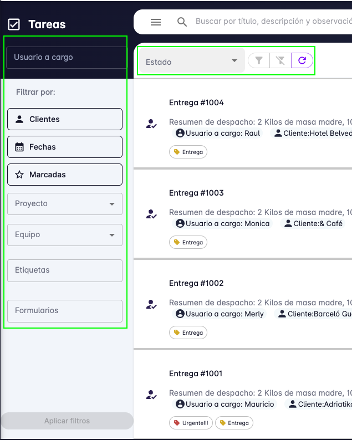
Task: Click the apply filter funnel icon
Action: click(x=259, y=60)
